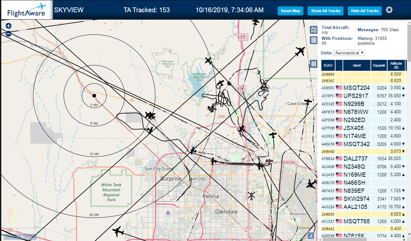Select the N174ME aircraft row

(363, 136)
